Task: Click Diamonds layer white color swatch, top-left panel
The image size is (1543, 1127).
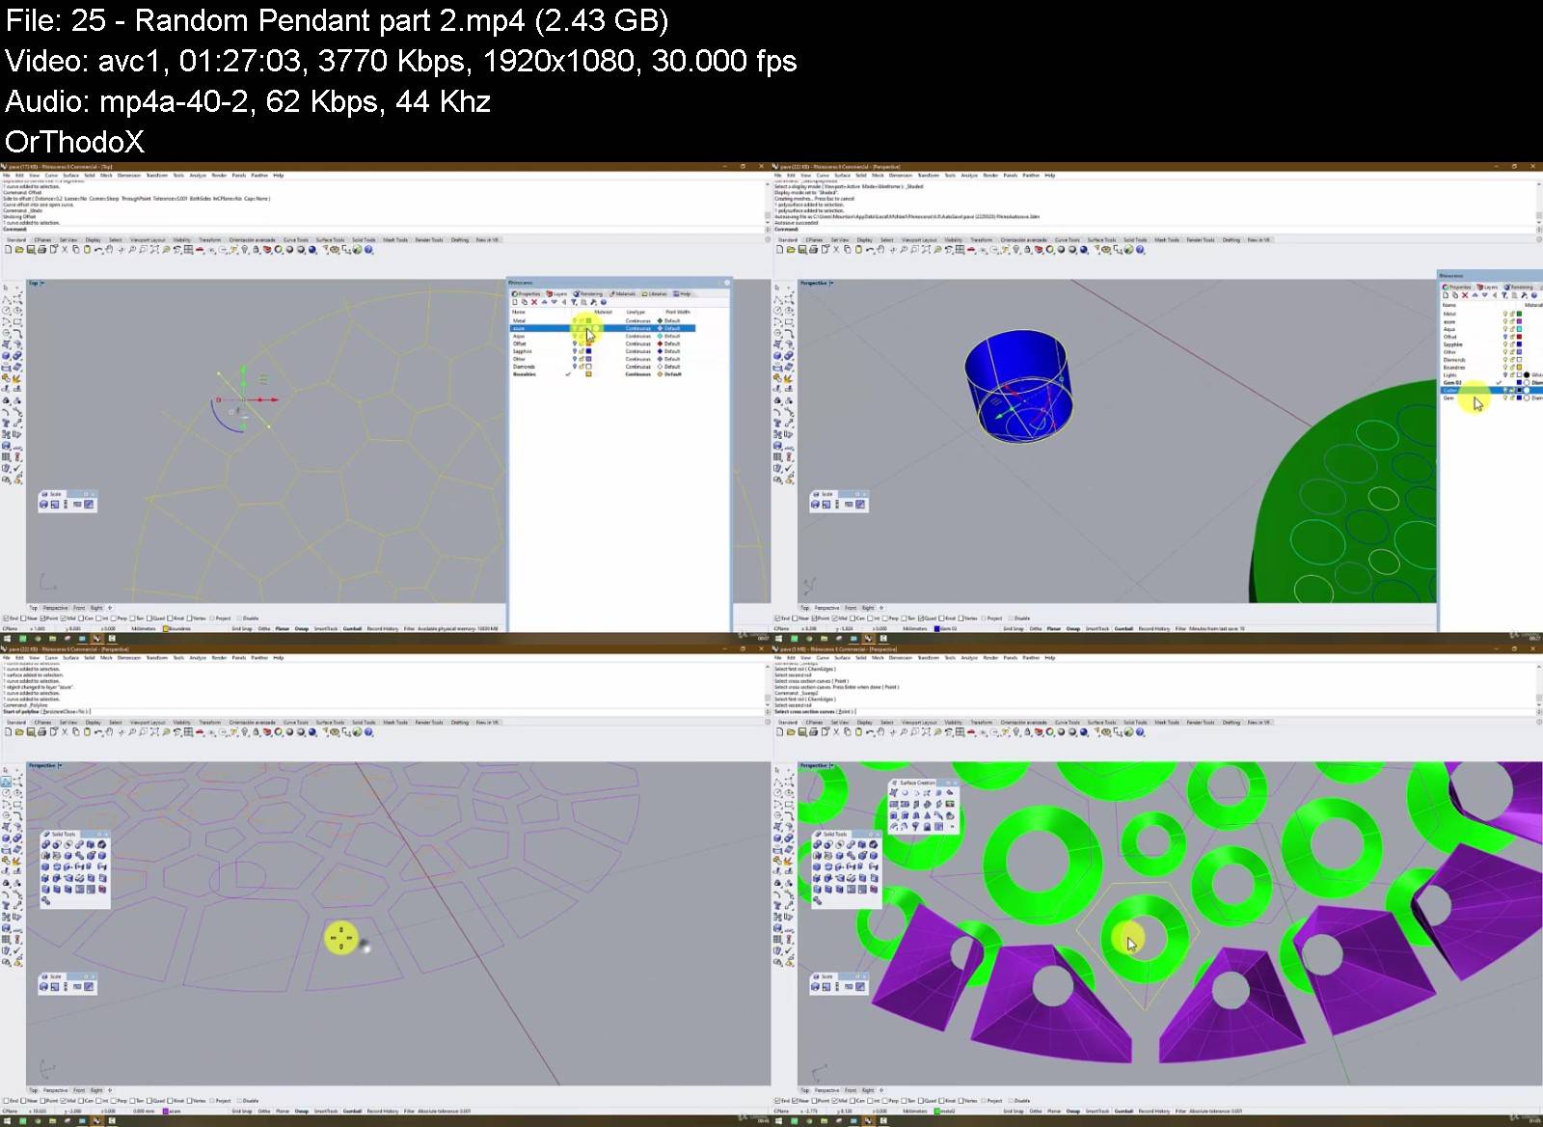Action: (x=588, y=367)
